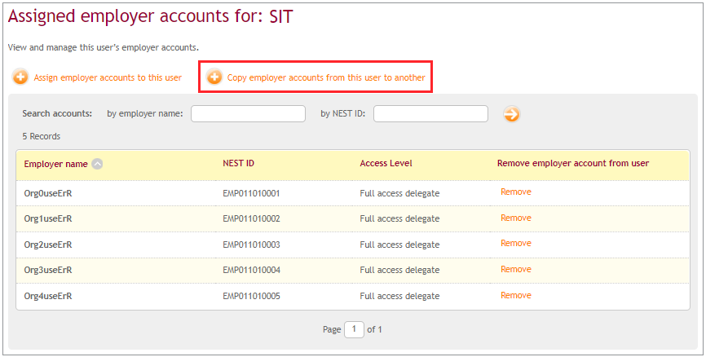The height and width of the screenshot is (357, 706).
Task: Click the plus icon beside Copy employer accounts
Action: tap(214, 77)
